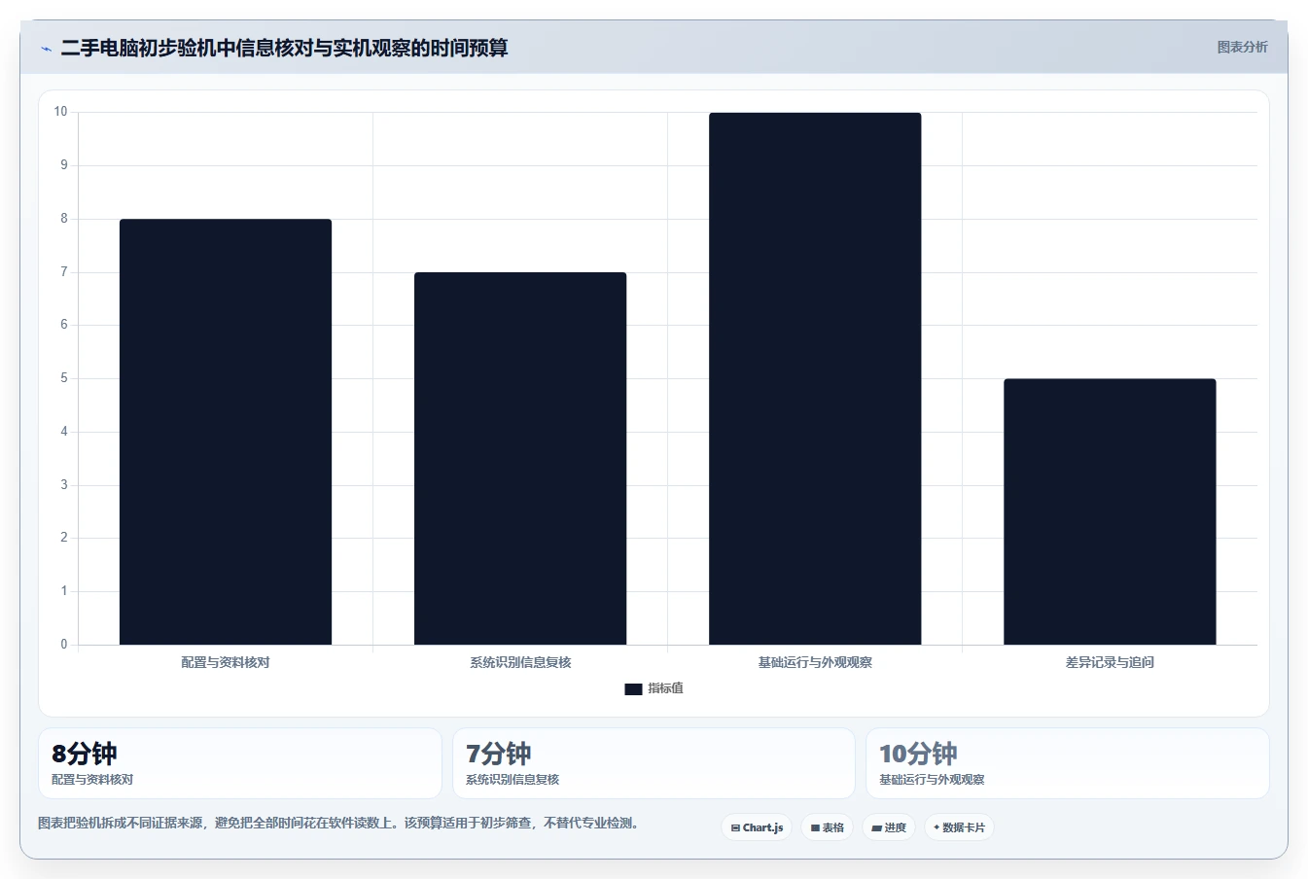Image resolution: width=1308 pixels, height=879 pixels.
Task: Click the y-axis value 8
Action: 64,219
